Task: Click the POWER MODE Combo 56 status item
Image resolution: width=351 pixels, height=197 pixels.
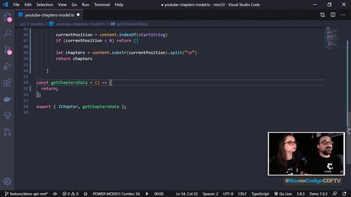Action: [116, 194]
